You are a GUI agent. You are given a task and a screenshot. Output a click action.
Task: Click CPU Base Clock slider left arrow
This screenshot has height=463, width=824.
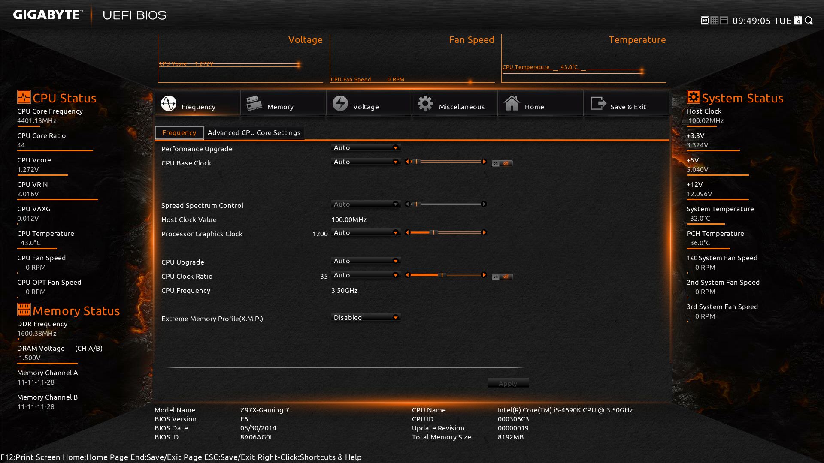click(407, 162)
